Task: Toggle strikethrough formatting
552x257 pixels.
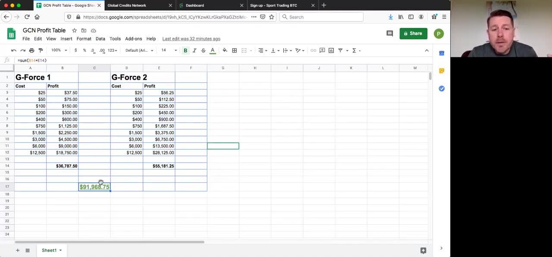Action: (x=204, y=50)
